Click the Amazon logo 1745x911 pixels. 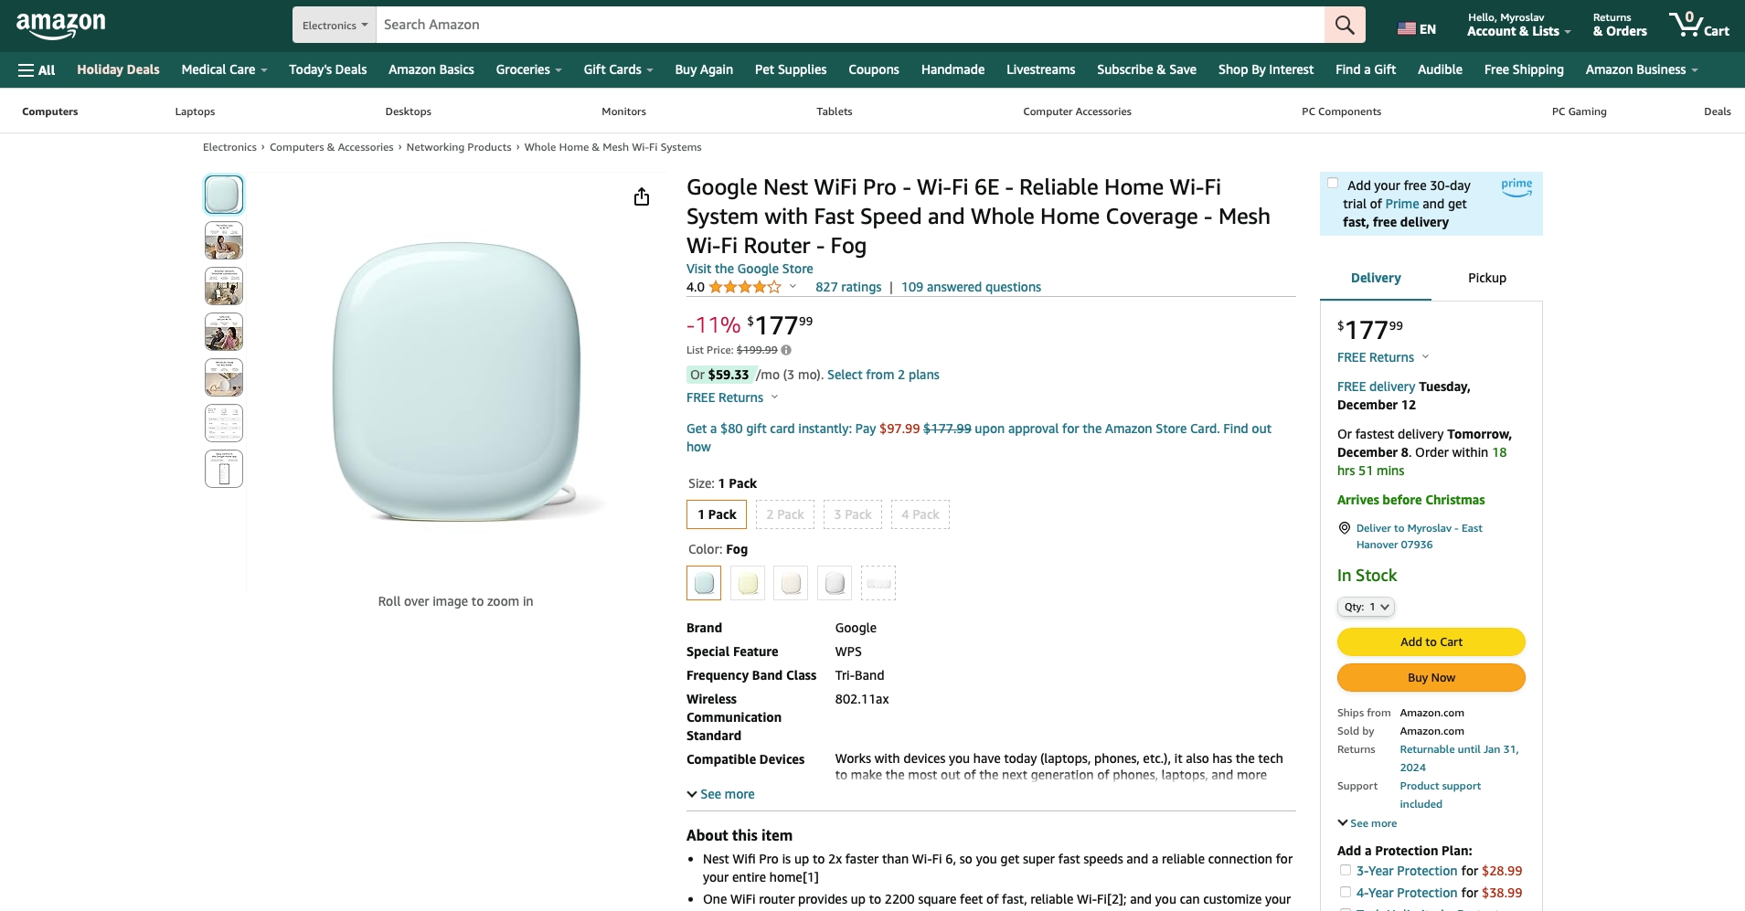61,25
